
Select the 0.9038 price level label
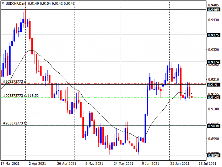(214, 126)
